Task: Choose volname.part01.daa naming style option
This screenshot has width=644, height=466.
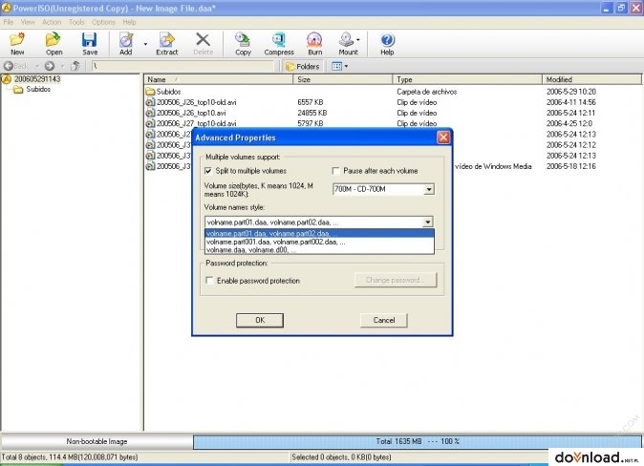Action: click(319, 233)
